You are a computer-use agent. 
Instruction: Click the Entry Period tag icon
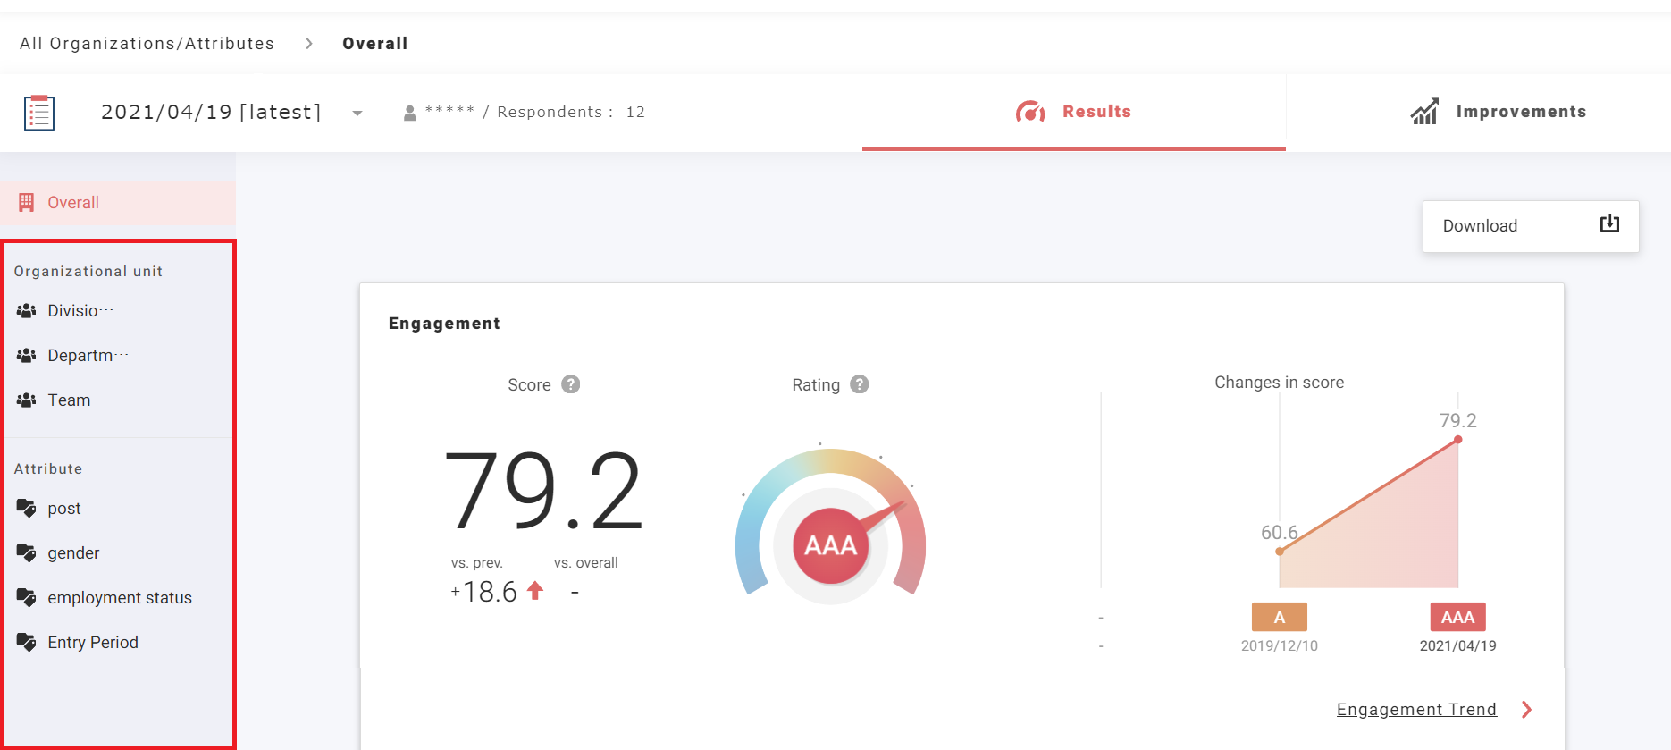click(27, 643)
